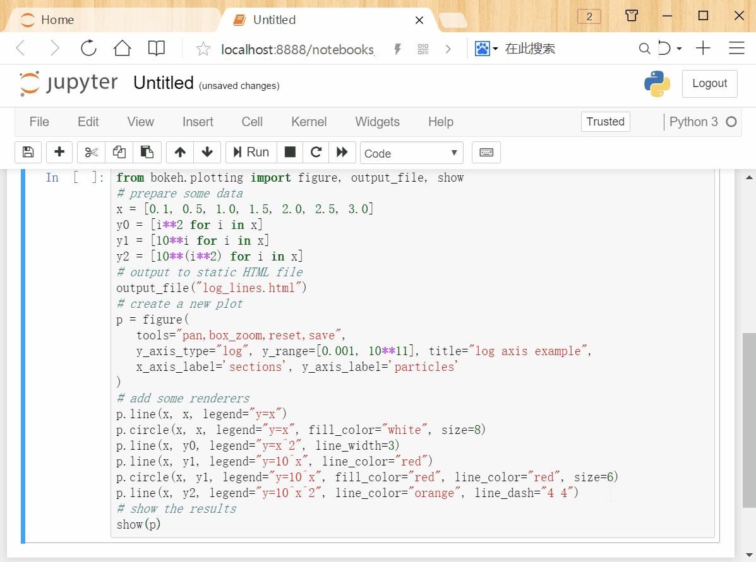The height and width of the screenshot is (562, 756).
Task: Move the selected cell up with the arrow icon
Action: pos(180,153)
